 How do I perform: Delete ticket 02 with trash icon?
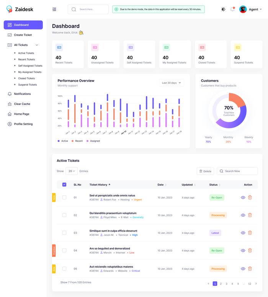250,215
